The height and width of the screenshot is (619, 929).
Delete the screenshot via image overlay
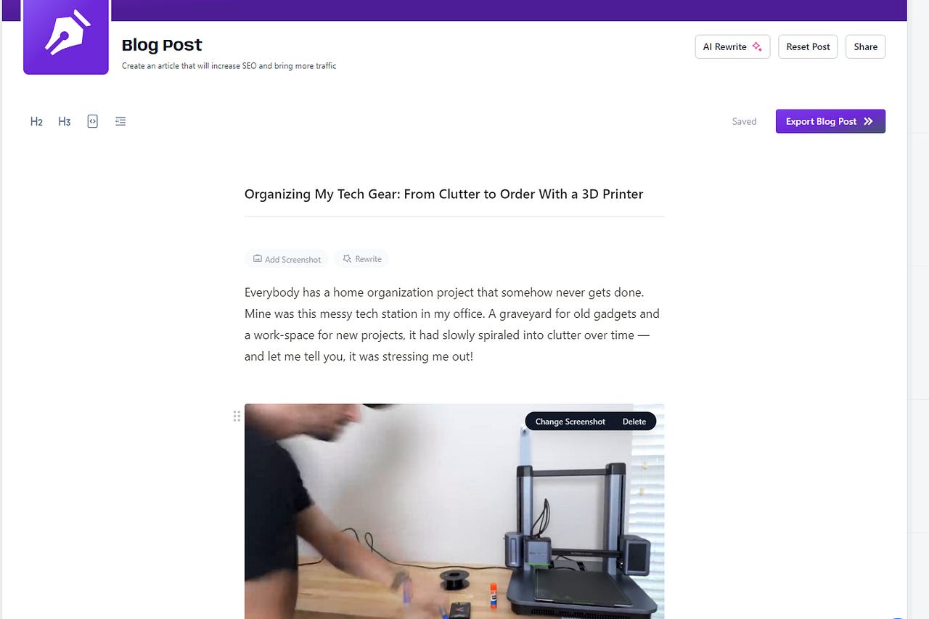click(634, 422)
